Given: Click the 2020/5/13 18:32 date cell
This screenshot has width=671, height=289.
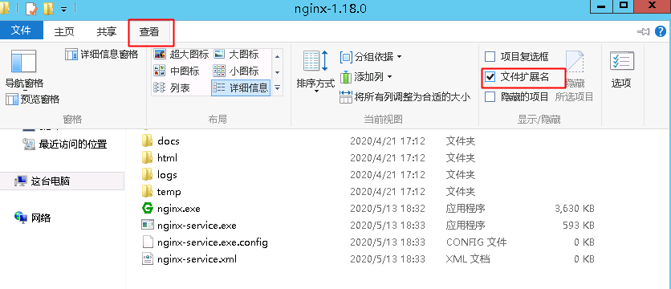Looking at the screenshot, I should click(388, 209).
